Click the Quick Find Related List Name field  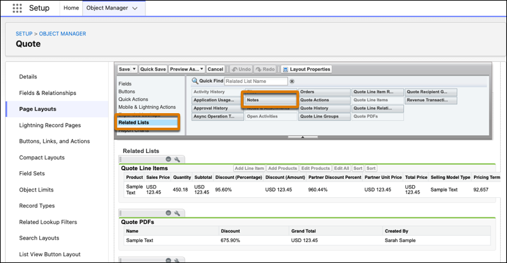[x=256, y=81]
